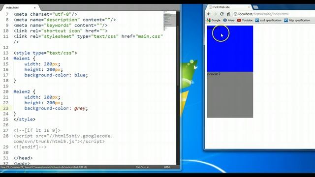
Task: Open the Google bookmark
Action: point(214,20)
